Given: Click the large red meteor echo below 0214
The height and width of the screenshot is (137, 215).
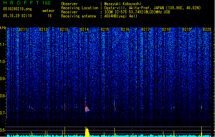Looking at the screenshot, I should click(87, 109).
